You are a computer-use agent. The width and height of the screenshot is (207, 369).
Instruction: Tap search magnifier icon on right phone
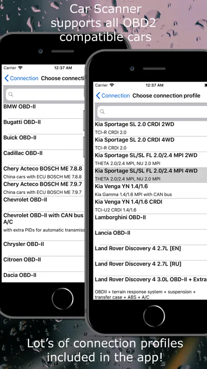tap(102, 112)
